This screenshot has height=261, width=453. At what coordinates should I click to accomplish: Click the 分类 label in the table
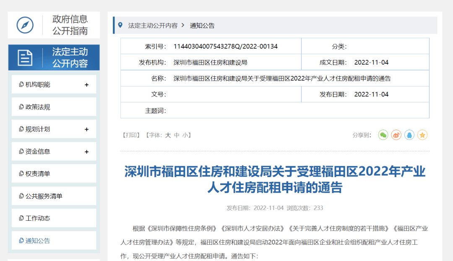(339, 46)
